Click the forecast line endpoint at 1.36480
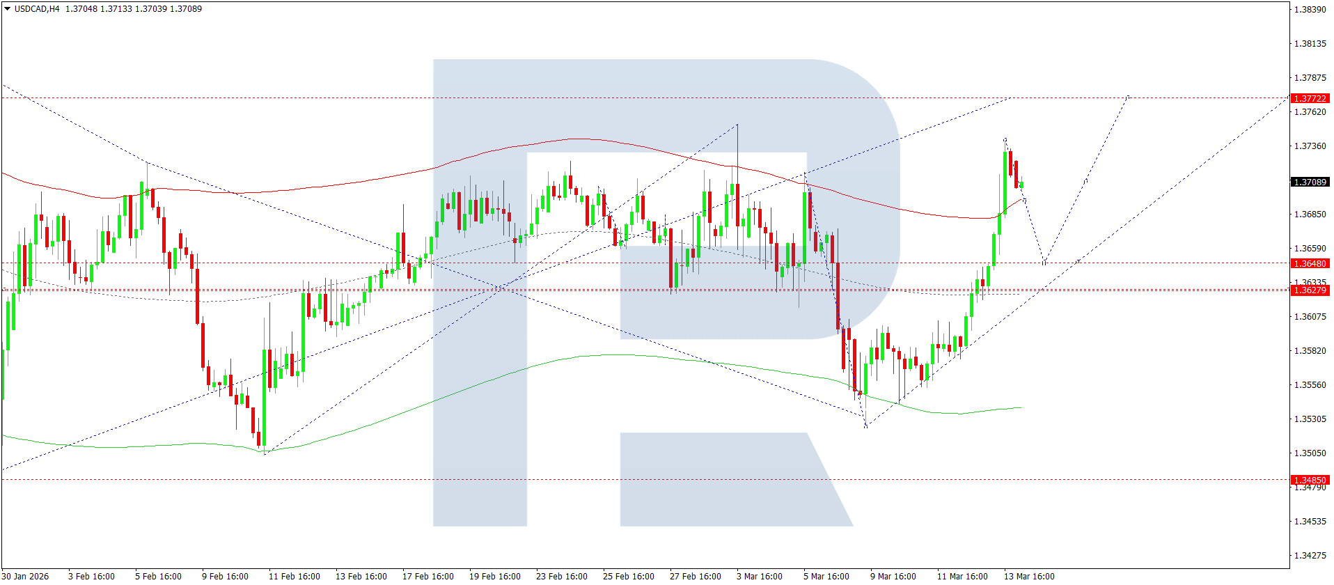Image resolution: width=1334 pixels, height=585 pixels. (1044, 263)
